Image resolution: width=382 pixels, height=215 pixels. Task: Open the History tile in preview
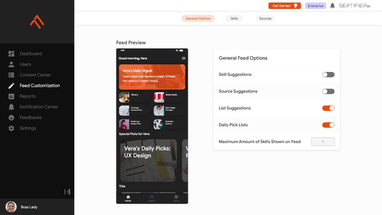click(x=134, y=97)
